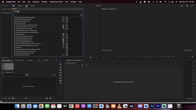The width and height of the screenshot is (196, 110).
Task: Select the Pen tool
Action: click(x=61, y=75)
